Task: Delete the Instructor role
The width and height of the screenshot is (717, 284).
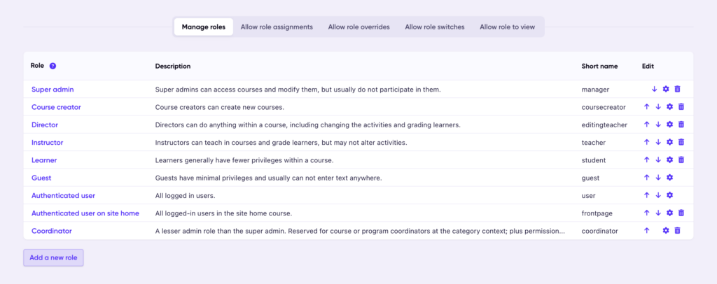Action: [x=681, y=142]
